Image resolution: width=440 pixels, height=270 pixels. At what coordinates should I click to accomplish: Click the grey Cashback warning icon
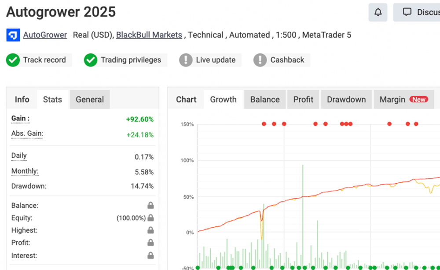pos(260,60)
